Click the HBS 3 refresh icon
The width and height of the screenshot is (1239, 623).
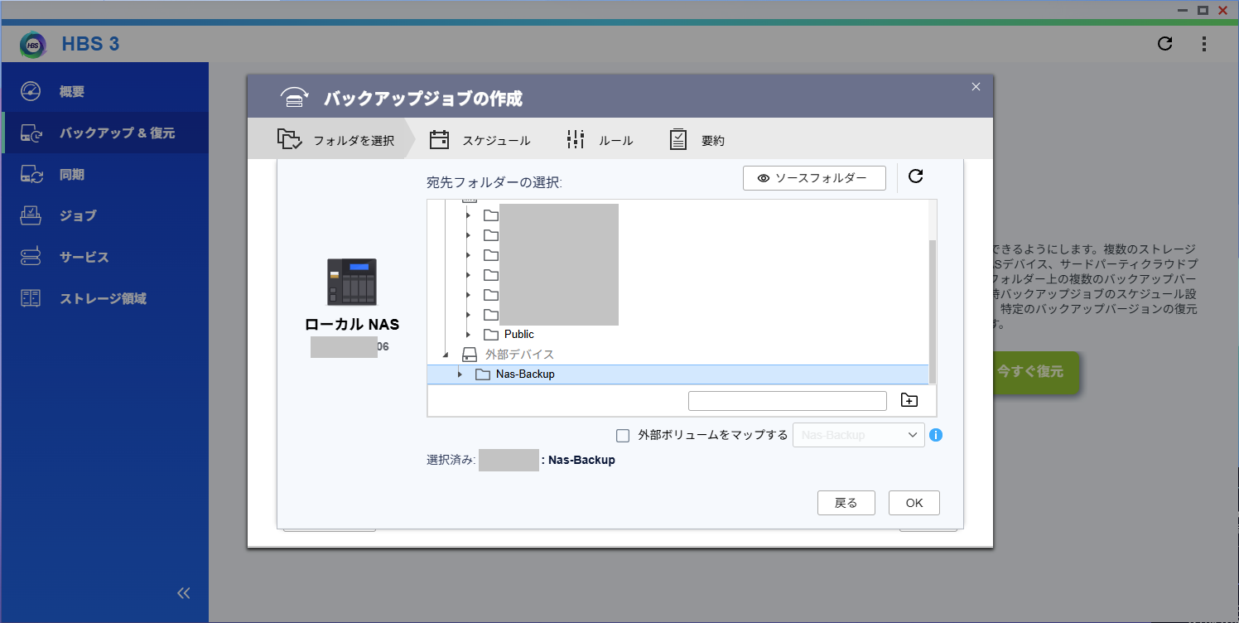(1164, 44)
